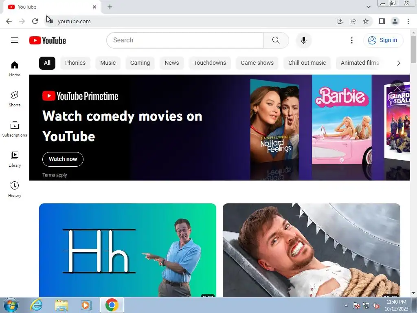Click the youtube.com address bar

191,21
